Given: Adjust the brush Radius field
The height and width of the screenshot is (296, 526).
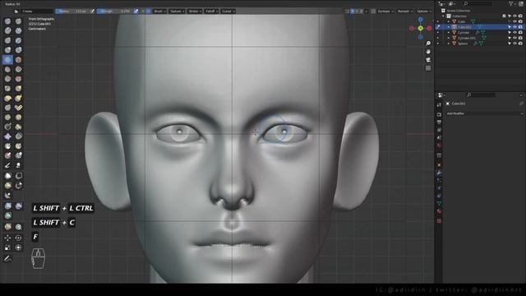Looking at the screenshot, I should coord(72,11).
